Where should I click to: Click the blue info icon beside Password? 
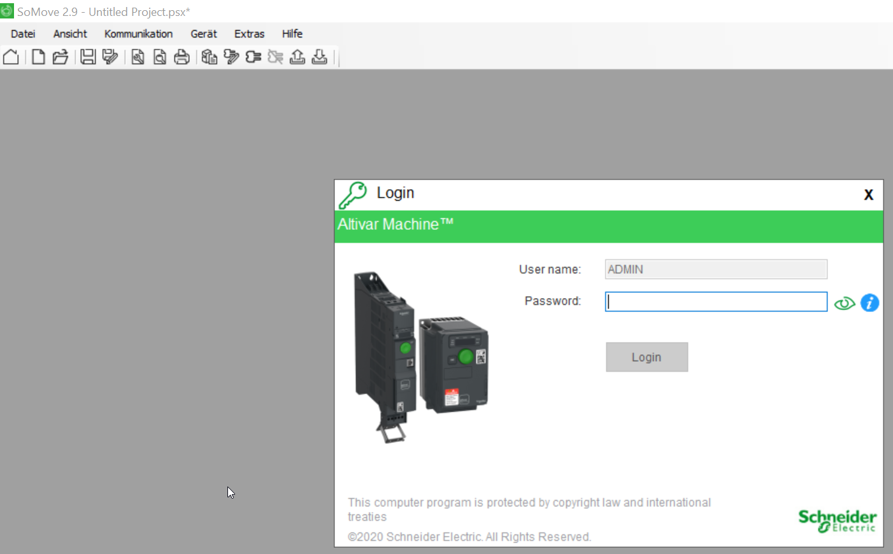click(x=869, y=303)
